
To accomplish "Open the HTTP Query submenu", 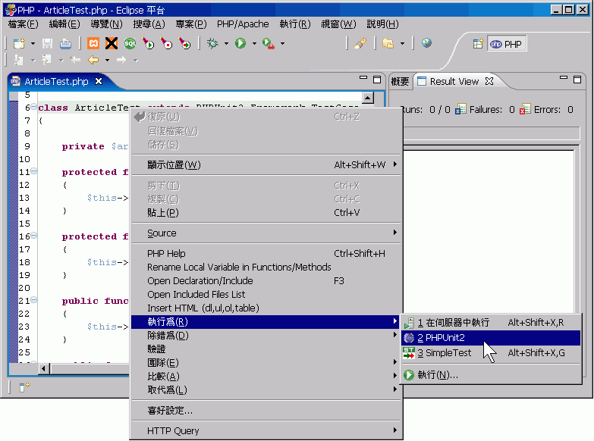I will (x=266, y=431).
